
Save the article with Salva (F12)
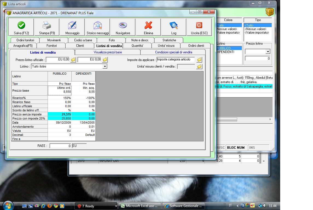[x=21, y=27]
